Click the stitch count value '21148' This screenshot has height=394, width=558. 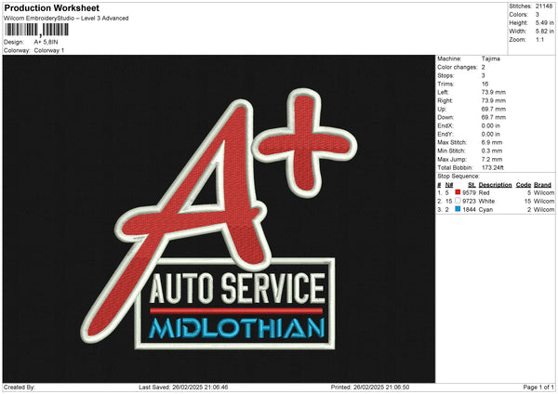(544, 7)
